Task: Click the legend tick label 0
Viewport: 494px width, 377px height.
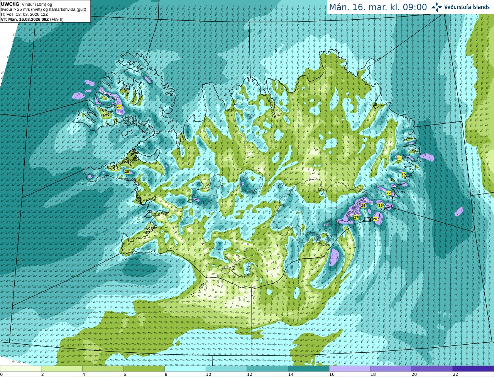Action: 2,374
